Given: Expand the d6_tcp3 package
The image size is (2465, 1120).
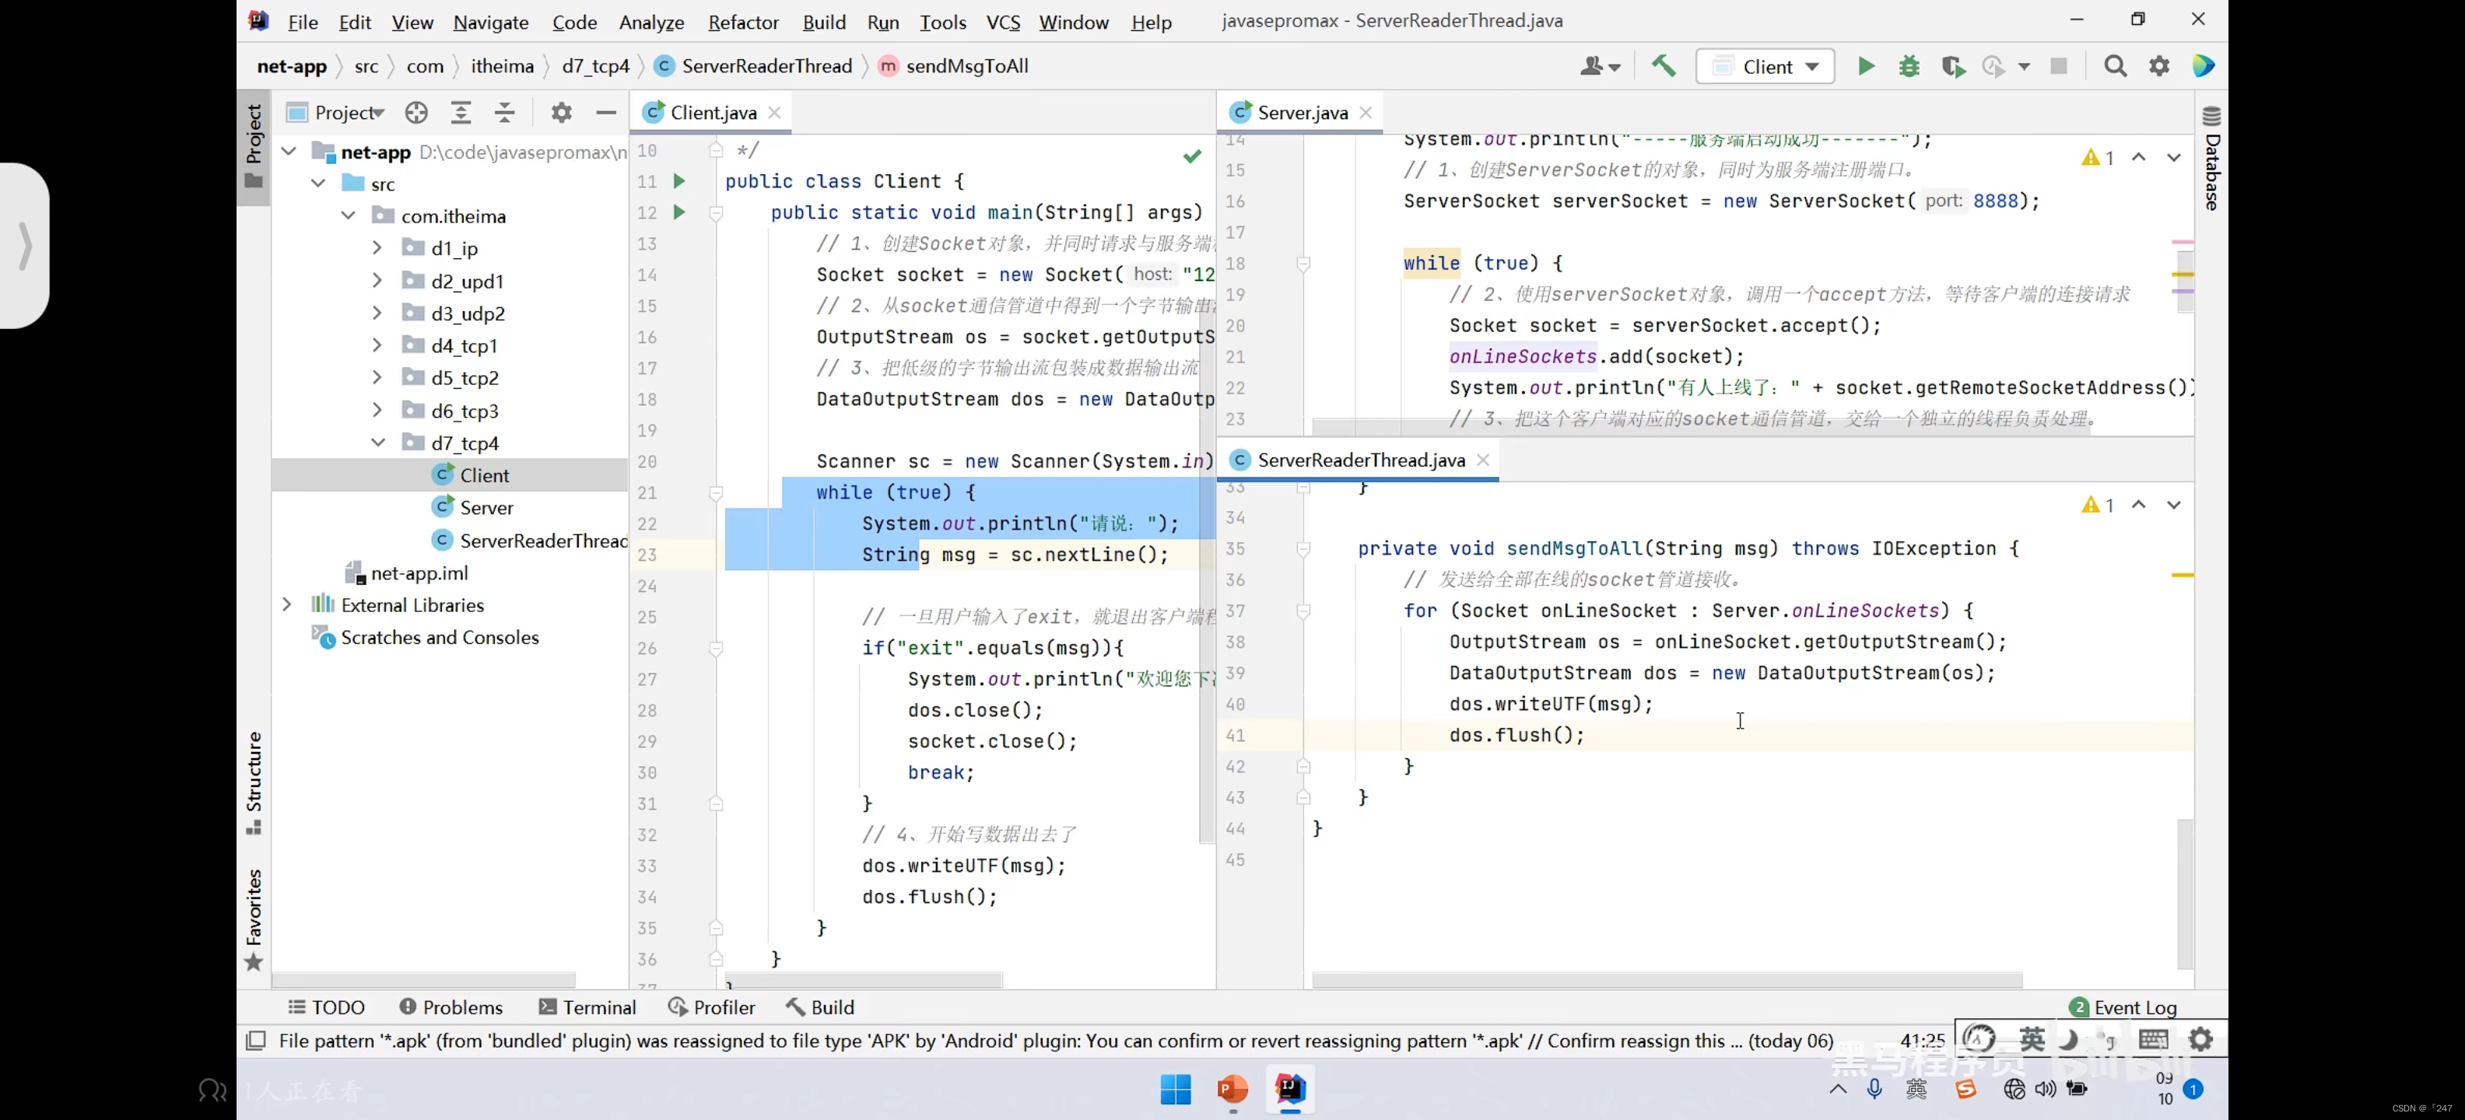Looking at the screenshot, I should click(x=377, y=411).
